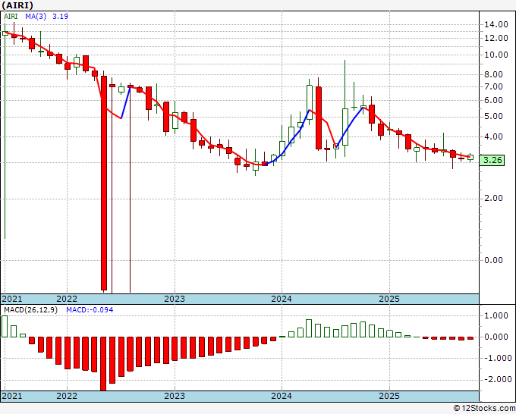Click 2024 on the MACD panel timeline
516x414 pixels.
coord(282,396)
